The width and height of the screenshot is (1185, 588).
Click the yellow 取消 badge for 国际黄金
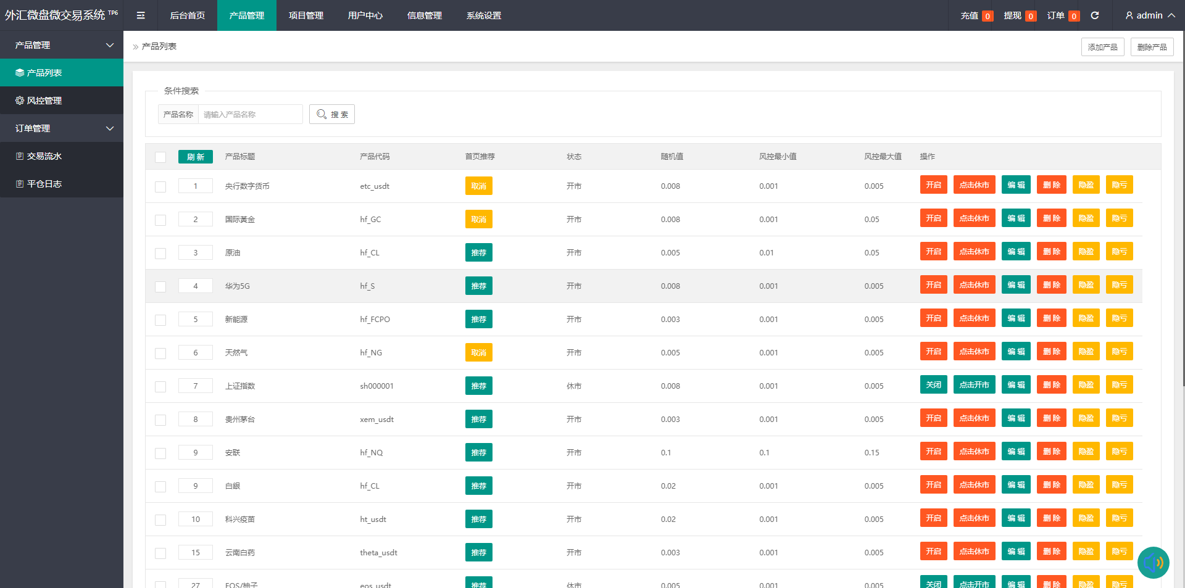pos(478,220)
